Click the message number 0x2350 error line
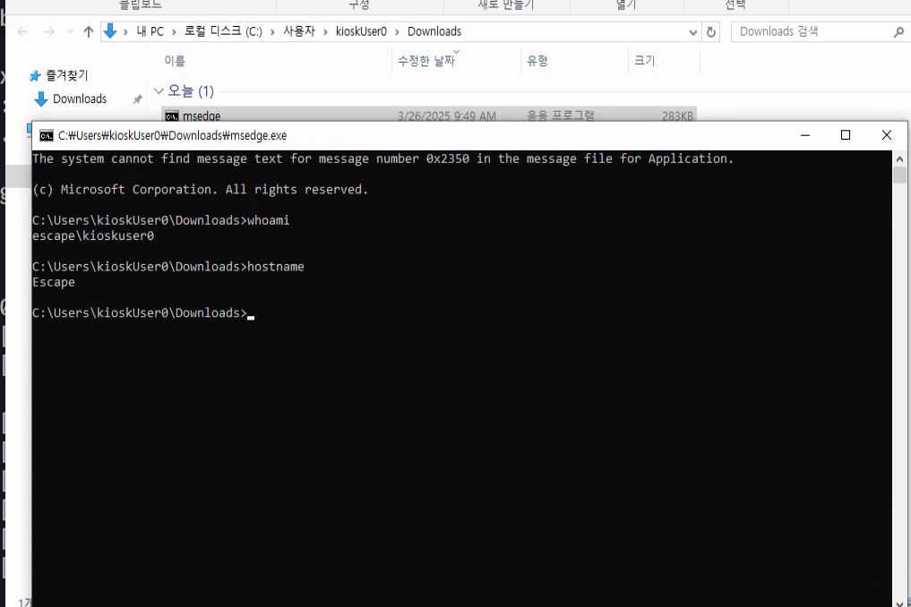This screenshot has width=911, height=607. (382, 158)
